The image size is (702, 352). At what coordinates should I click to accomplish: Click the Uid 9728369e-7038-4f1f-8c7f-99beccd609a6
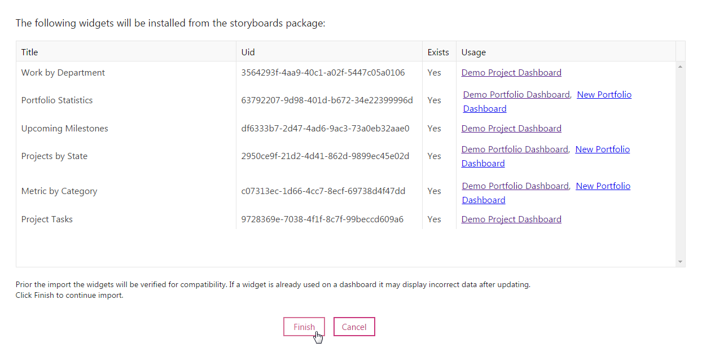[x=322, y=219]
